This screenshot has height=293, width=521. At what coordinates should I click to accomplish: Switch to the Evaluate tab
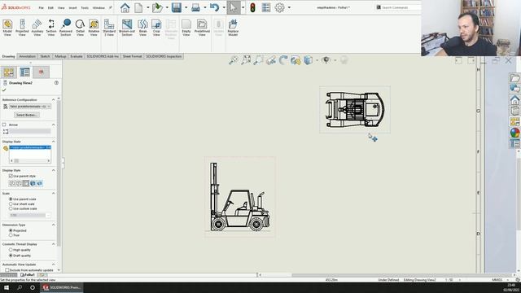tap(77, 56)
